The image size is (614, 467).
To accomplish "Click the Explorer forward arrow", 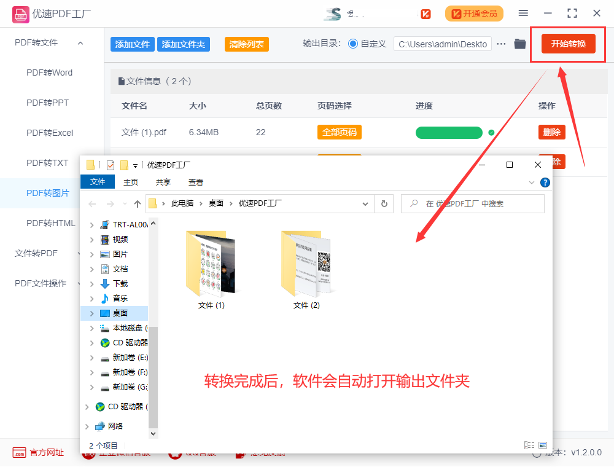I will pos(111,204).
